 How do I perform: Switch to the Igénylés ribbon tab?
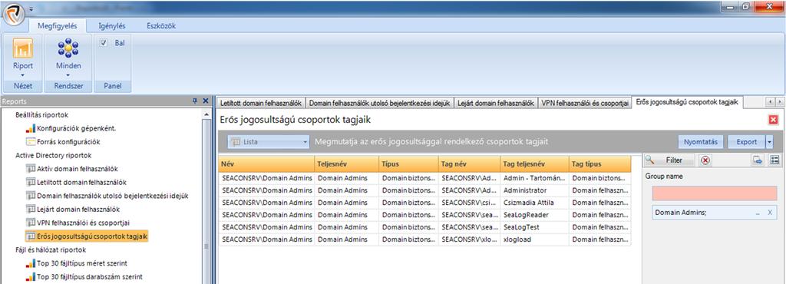(112, 26)
